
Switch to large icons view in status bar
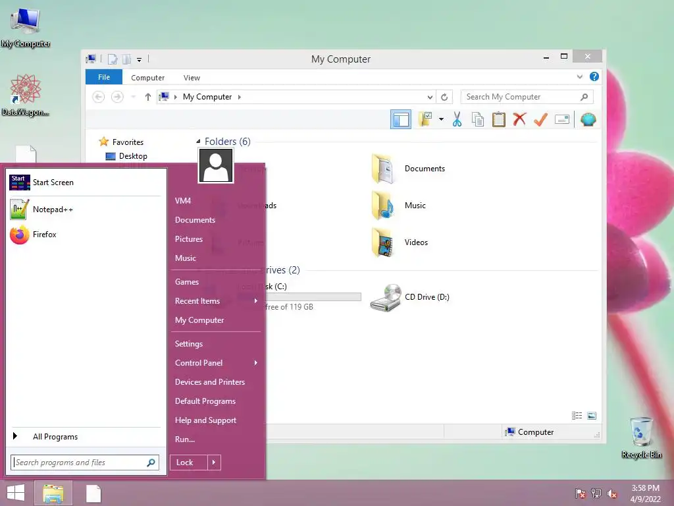592,415
